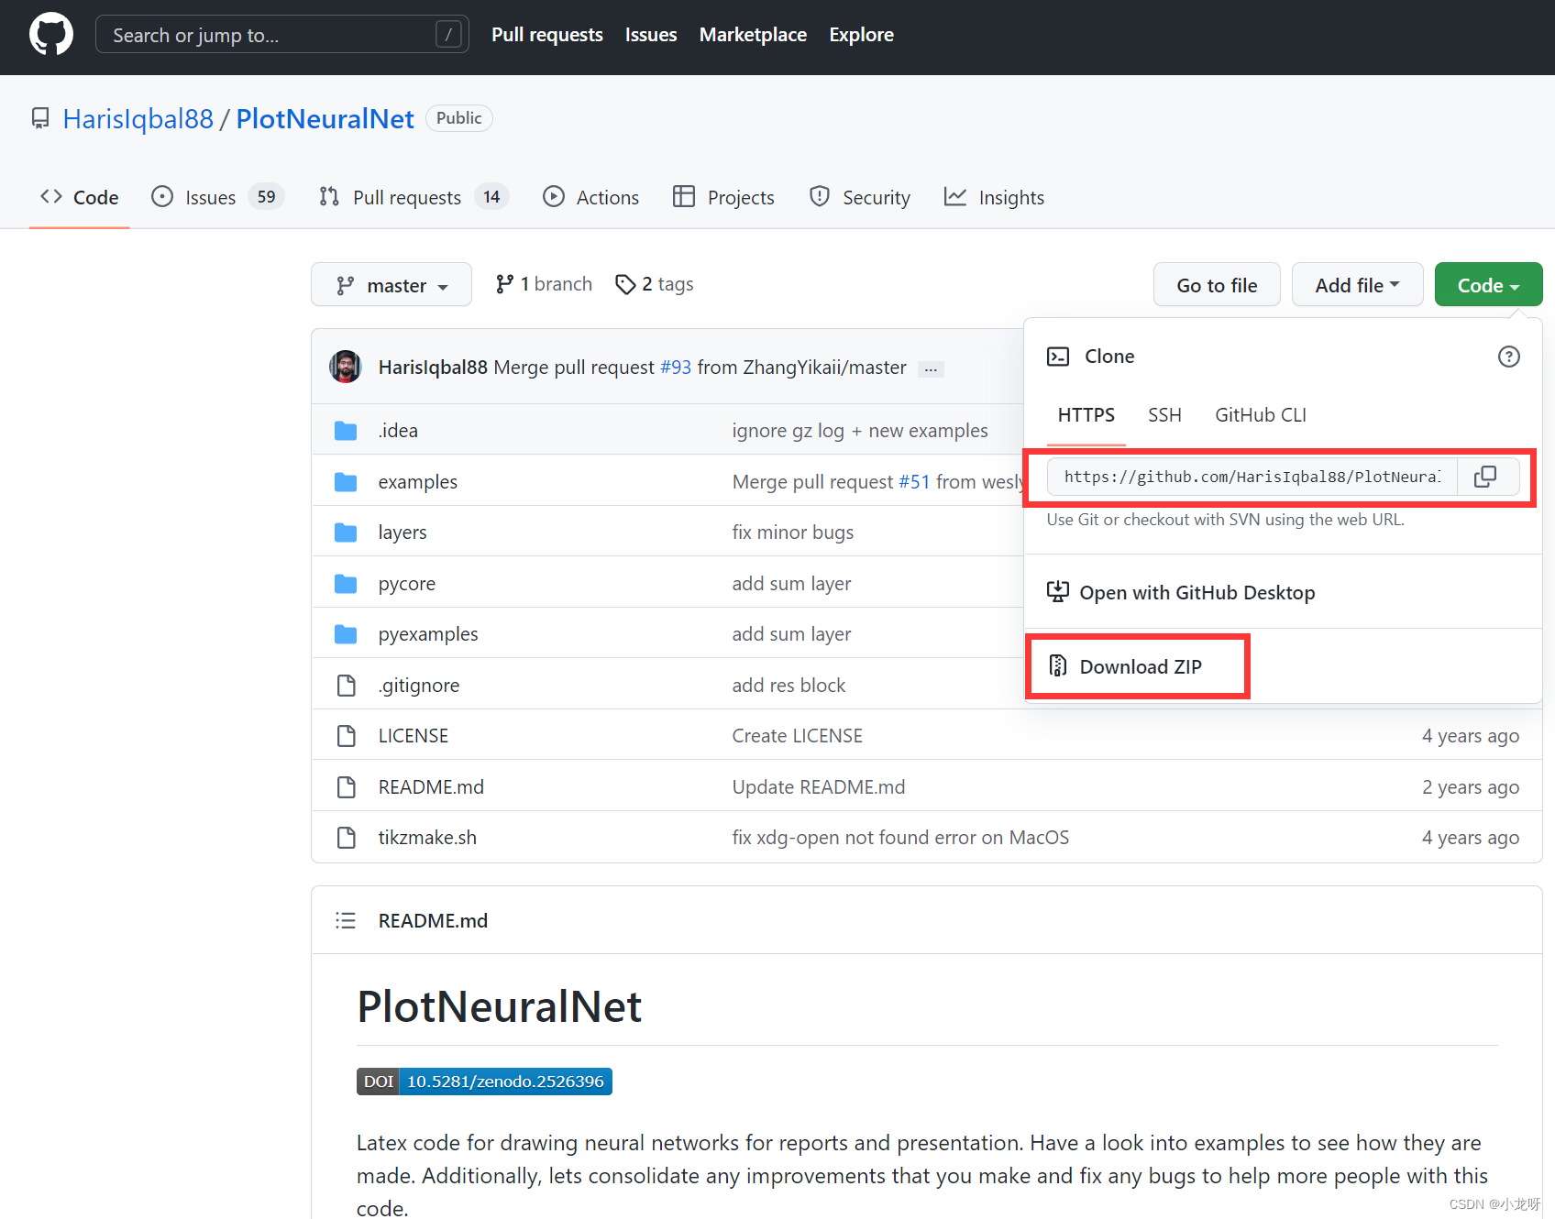1555x1219 pixels.
Task: Click the Download ZIP file icon
Action: (1058, 665)
